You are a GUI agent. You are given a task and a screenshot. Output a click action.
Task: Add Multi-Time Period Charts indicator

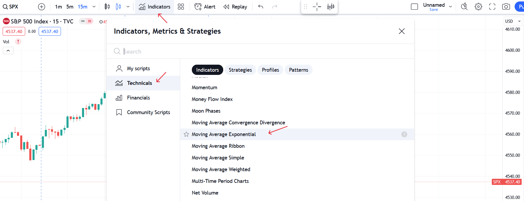(297, 181)
